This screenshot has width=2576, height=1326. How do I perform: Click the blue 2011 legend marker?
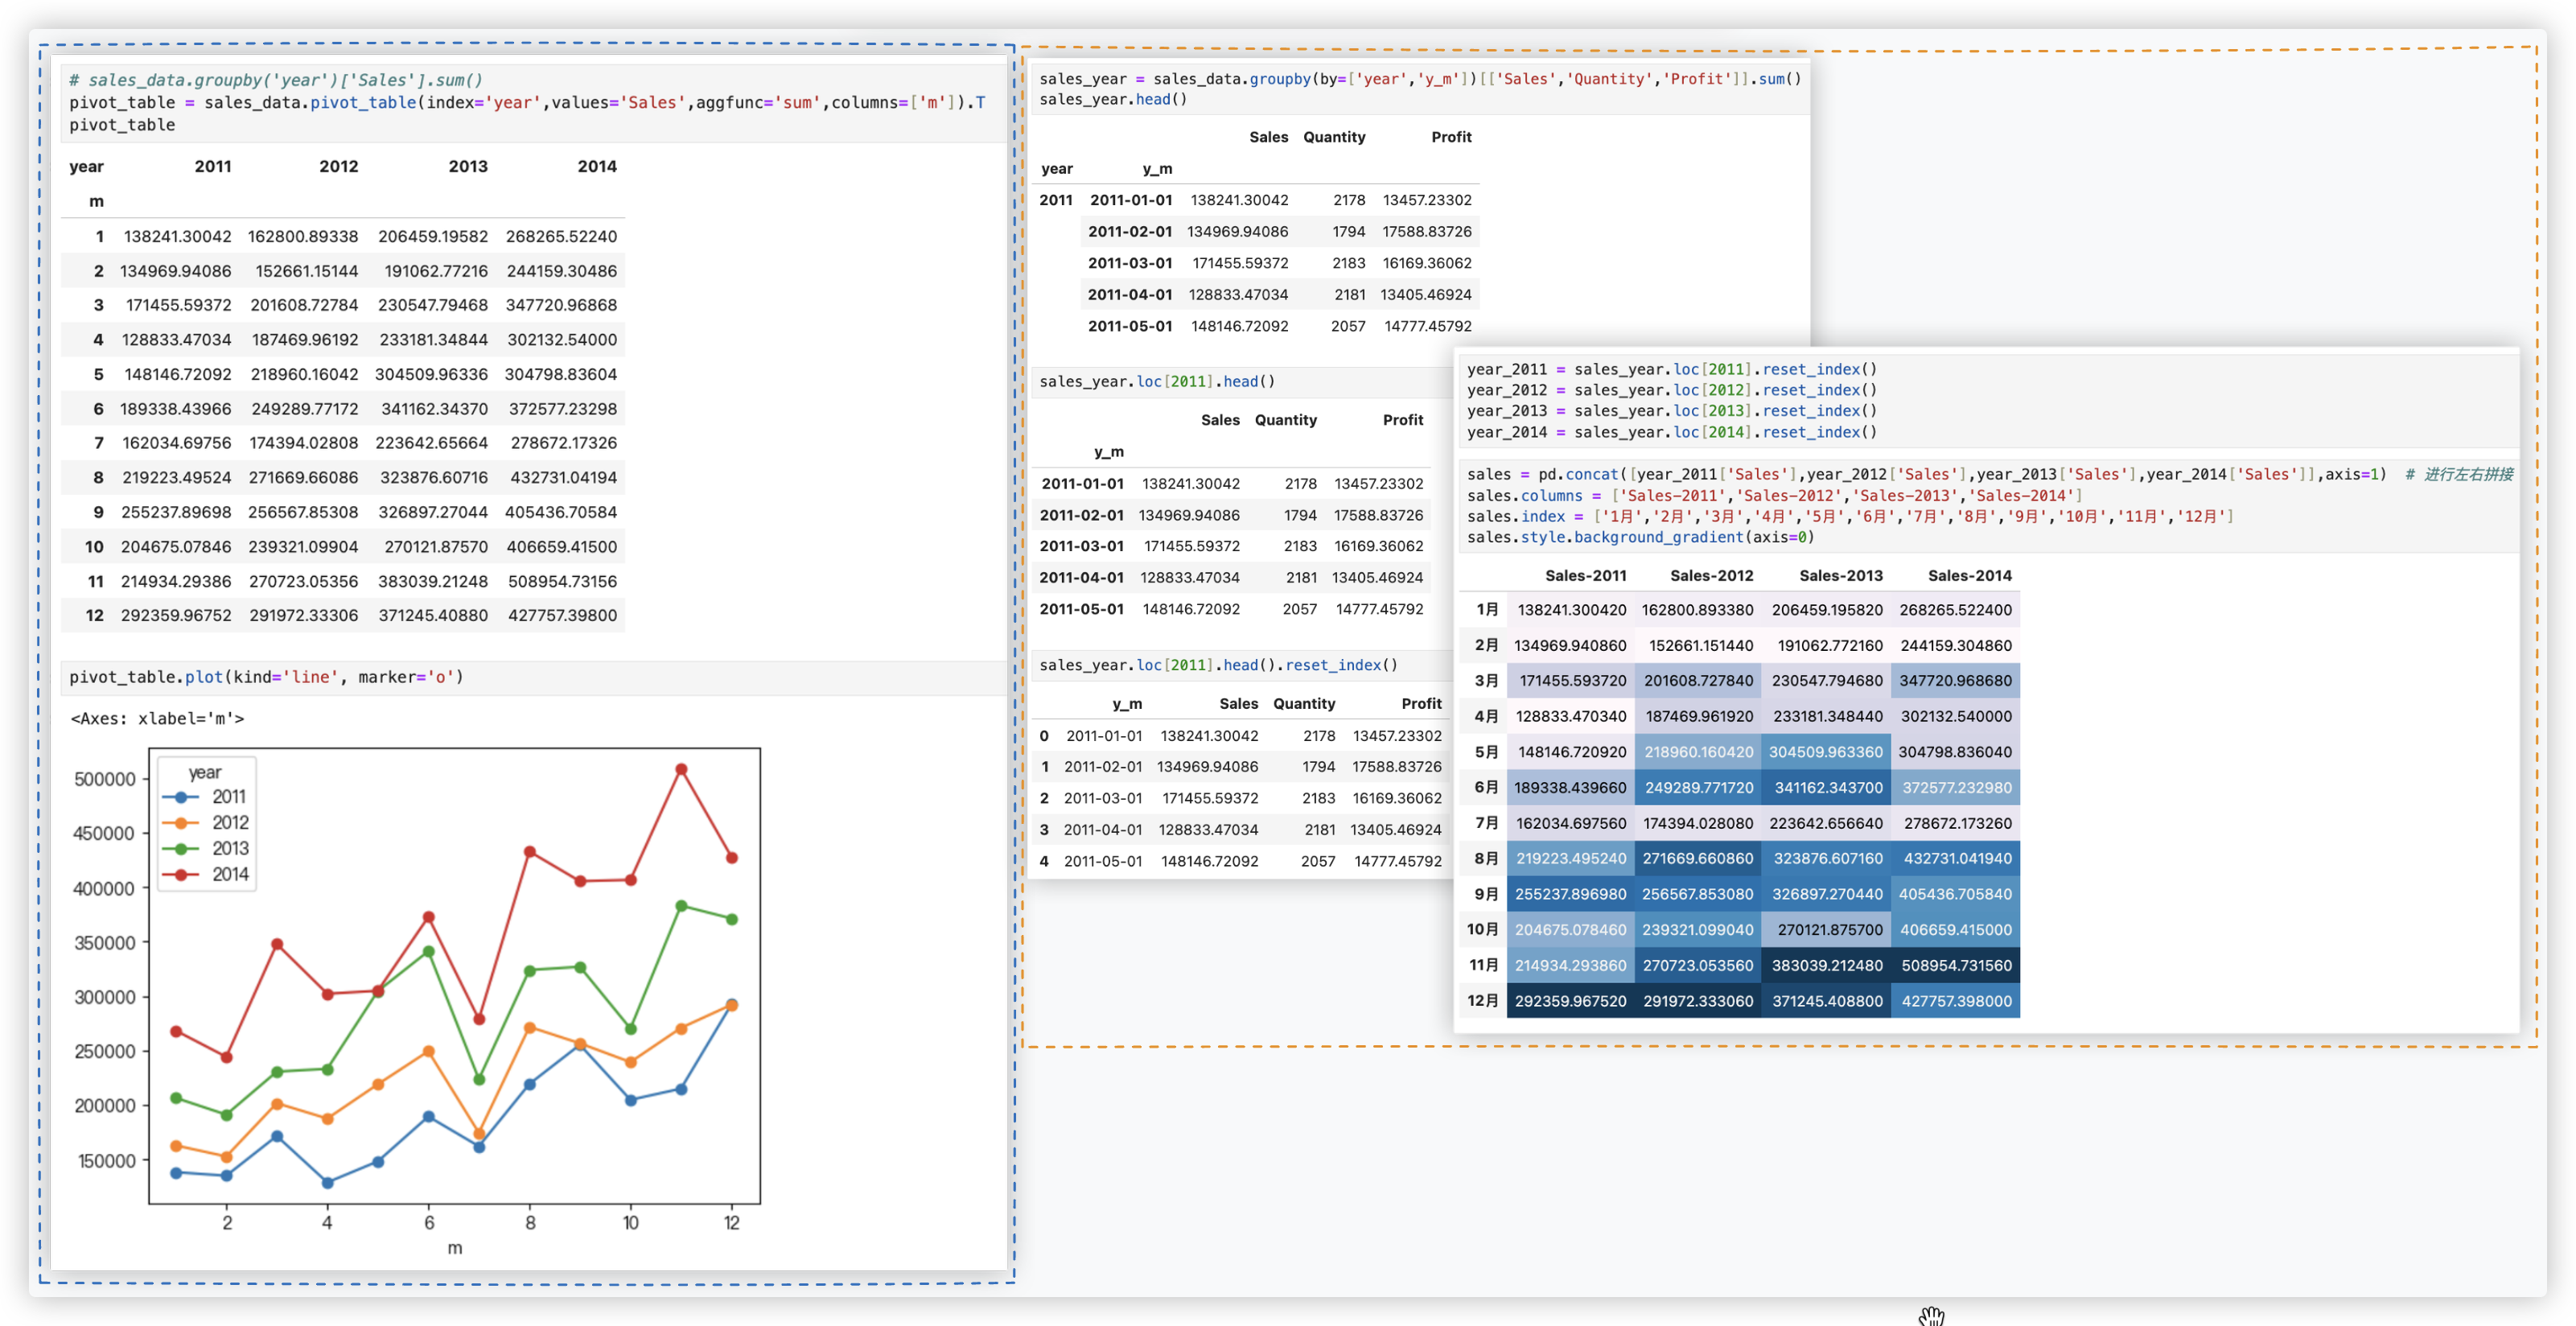[x=180, y=797]
